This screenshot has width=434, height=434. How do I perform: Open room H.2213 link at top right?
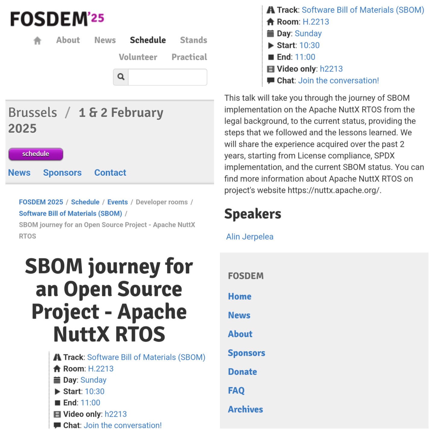coord(316,22)
